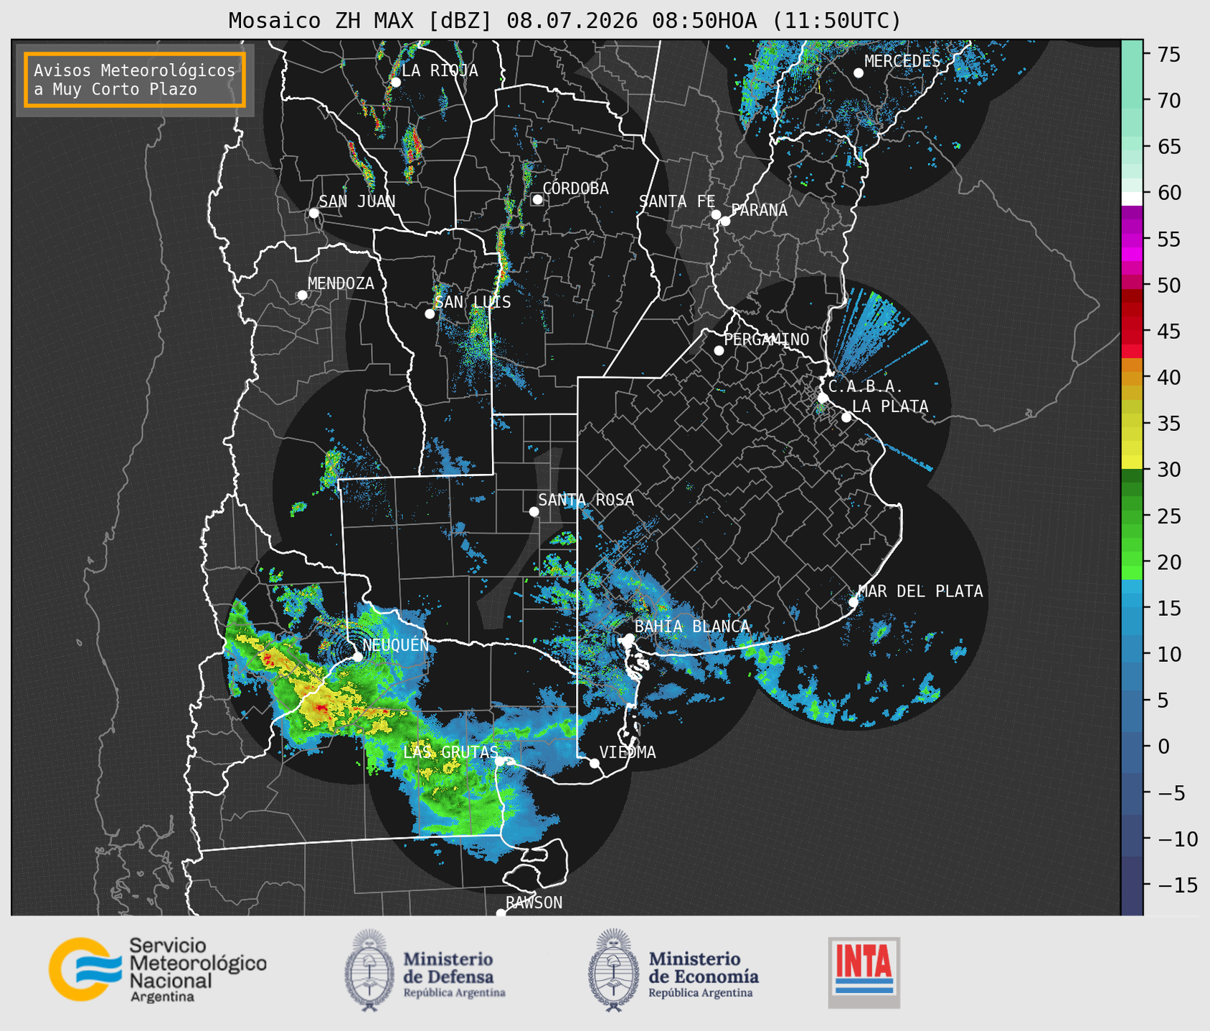The image size is (1210, 1031).
Task: Click the red 45 dBZ color band
Action: pyautogui.click(x=1132, y=332)
